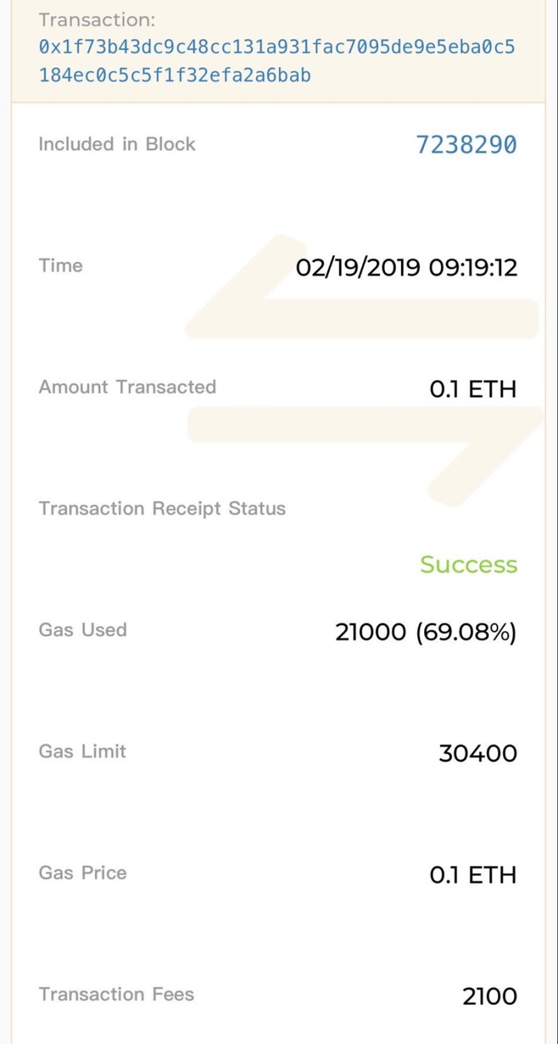Tap the green Success status text
Image resolution: width=558 pixels, height=1044 pixels.
click(x=468, y=564)
